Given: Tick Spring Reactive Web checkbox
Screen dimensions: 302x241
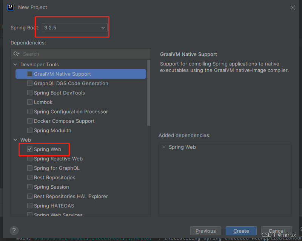Looking at the screenshot, I should [30, 159].
